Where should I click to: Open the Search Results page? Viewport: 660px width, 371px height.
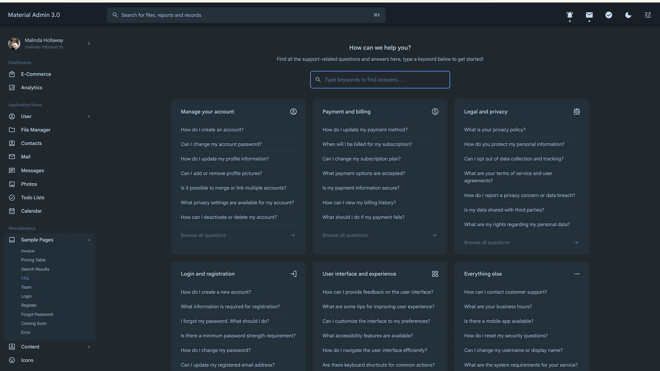pos(35,269)
